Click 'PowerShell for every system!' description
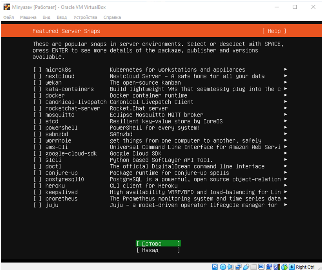 click(155, 128)
